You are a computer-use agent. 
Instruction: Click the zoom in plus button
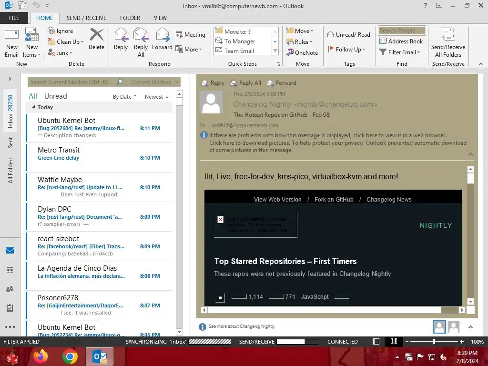[x=462, y=342]
